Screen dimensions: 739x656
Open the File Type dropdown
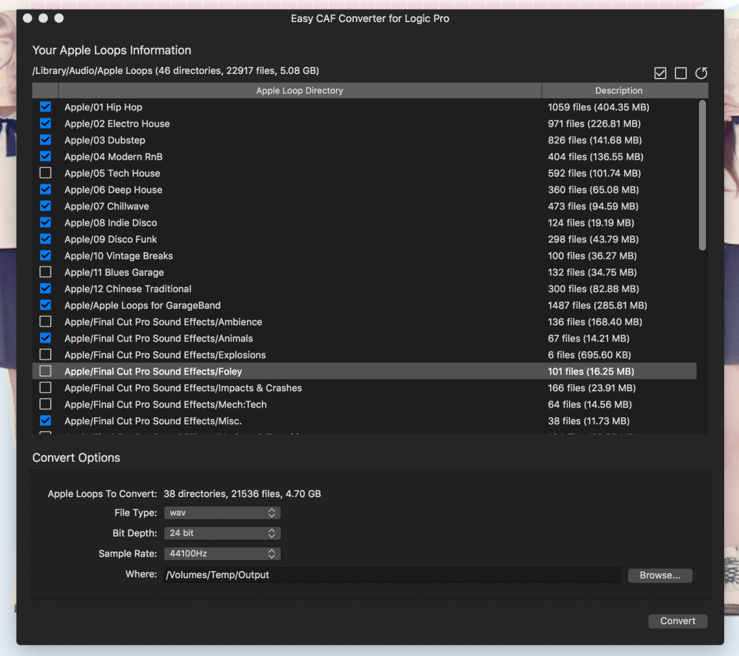[222, 513]
